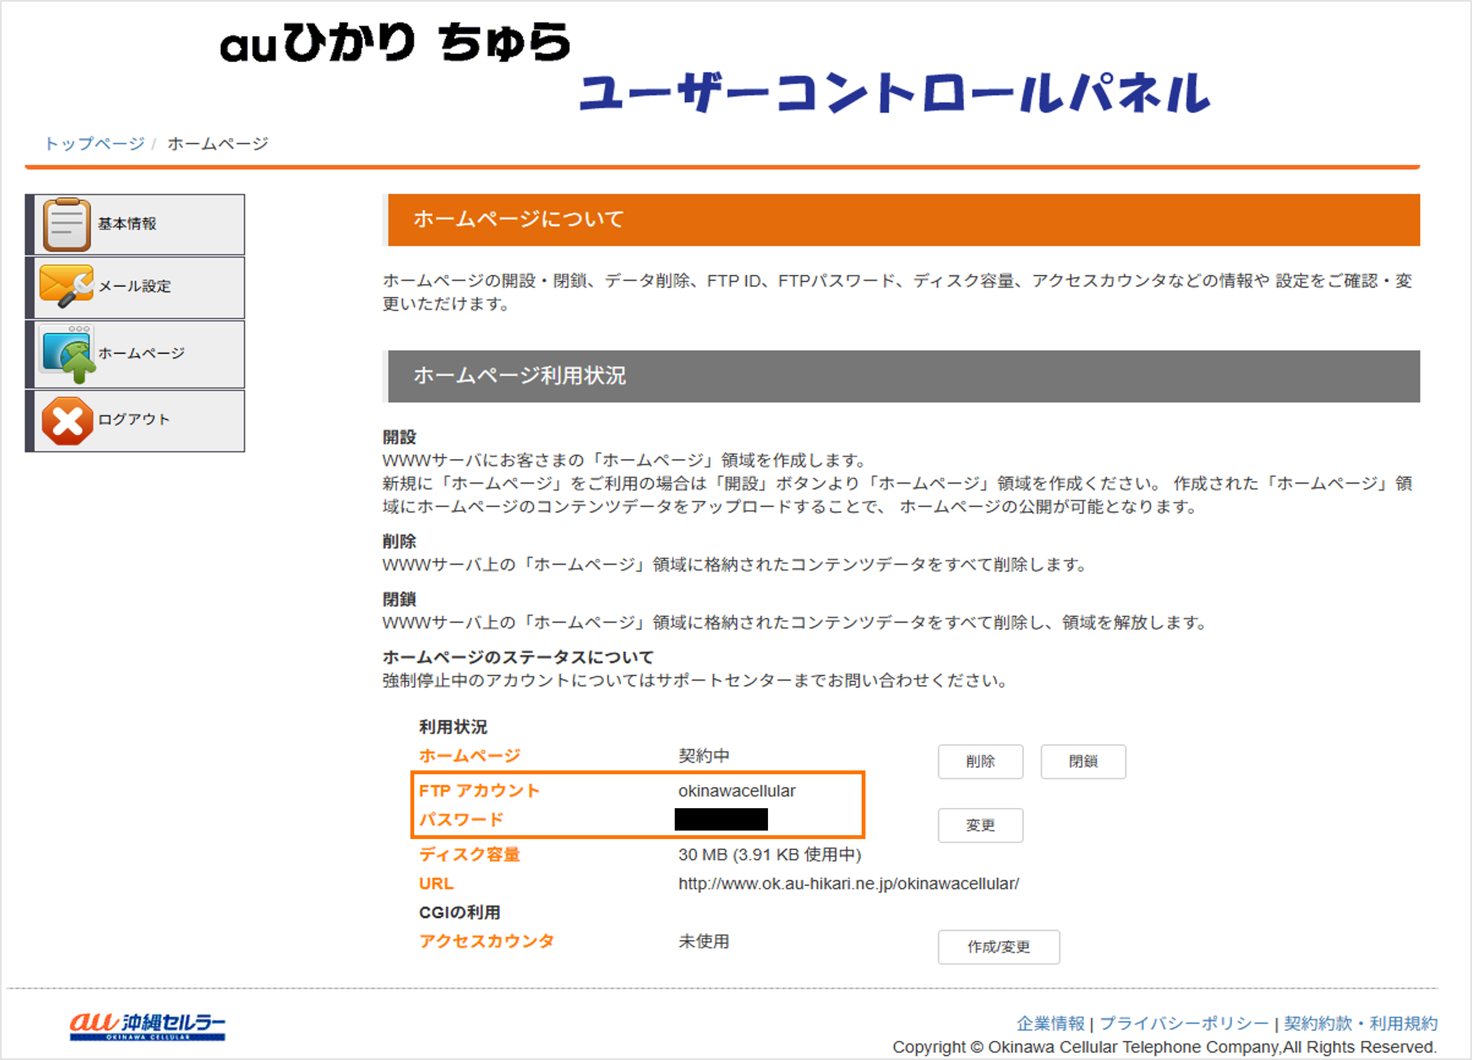This screenshot has height=1060, width=1472.
Task: Go to トップページ breadcrumb link
Action: pyautogui.click(x=95, y=143)
